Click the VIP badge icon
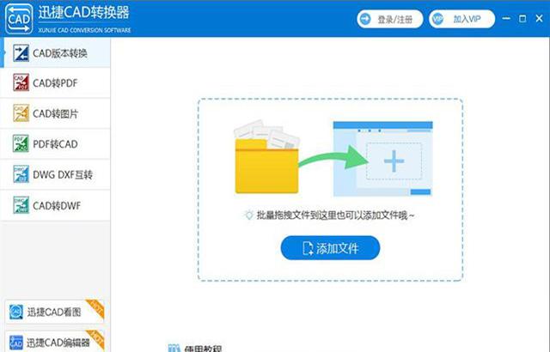This screenshot has width=550, height=352. (x=437, y=19)
